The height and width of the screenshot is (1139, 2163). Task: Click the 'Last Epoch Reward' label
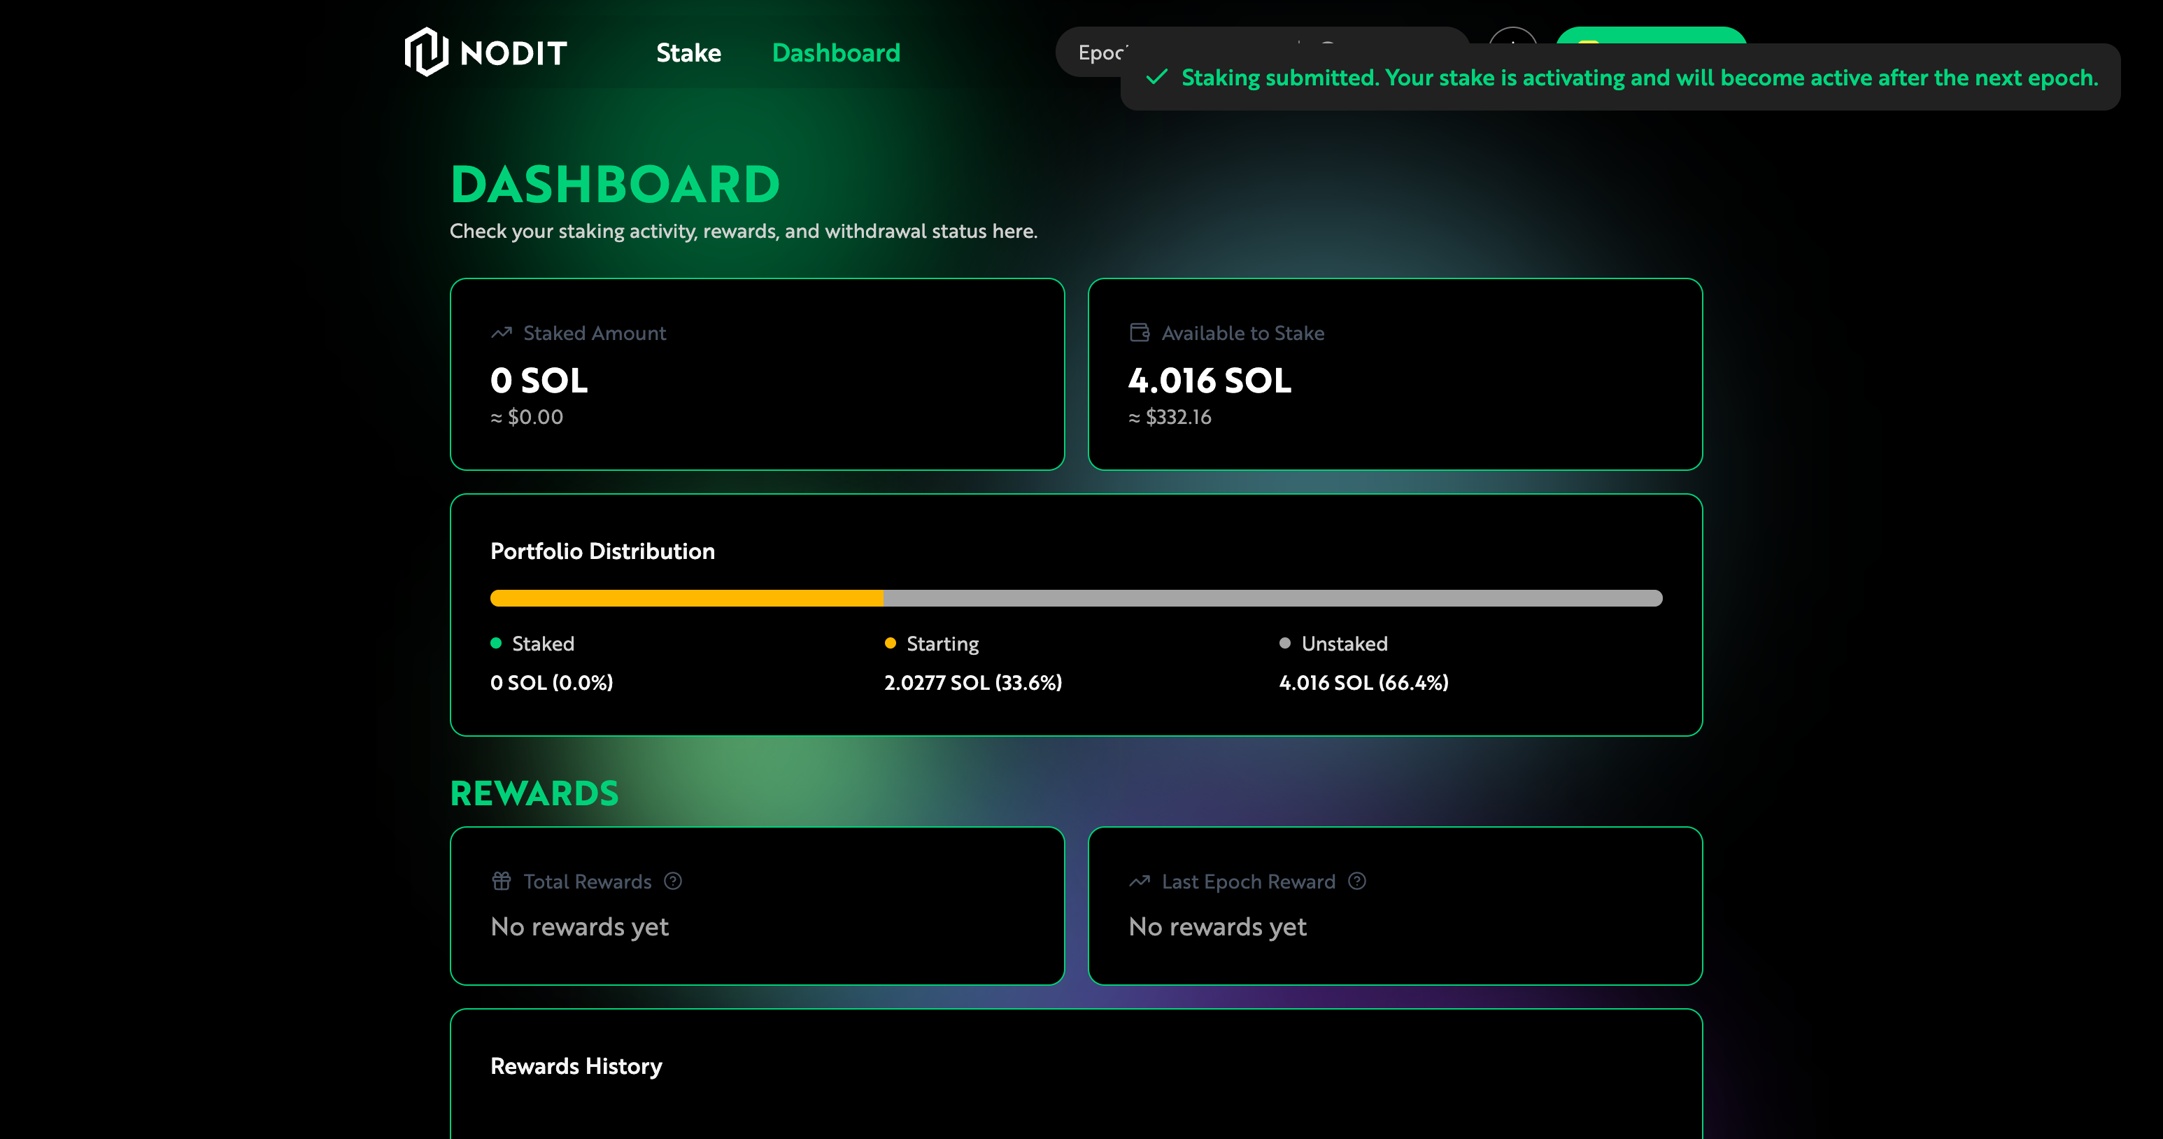coord(1249,881)
